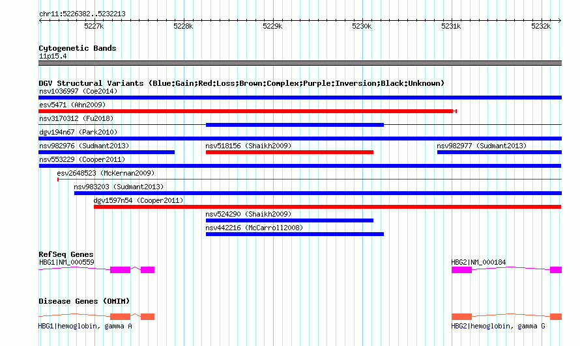Viewport: 580px width, 346px height.
Task: Select the first magenta HBG1 RefSeq exon
Action: (x=120, y=270)
